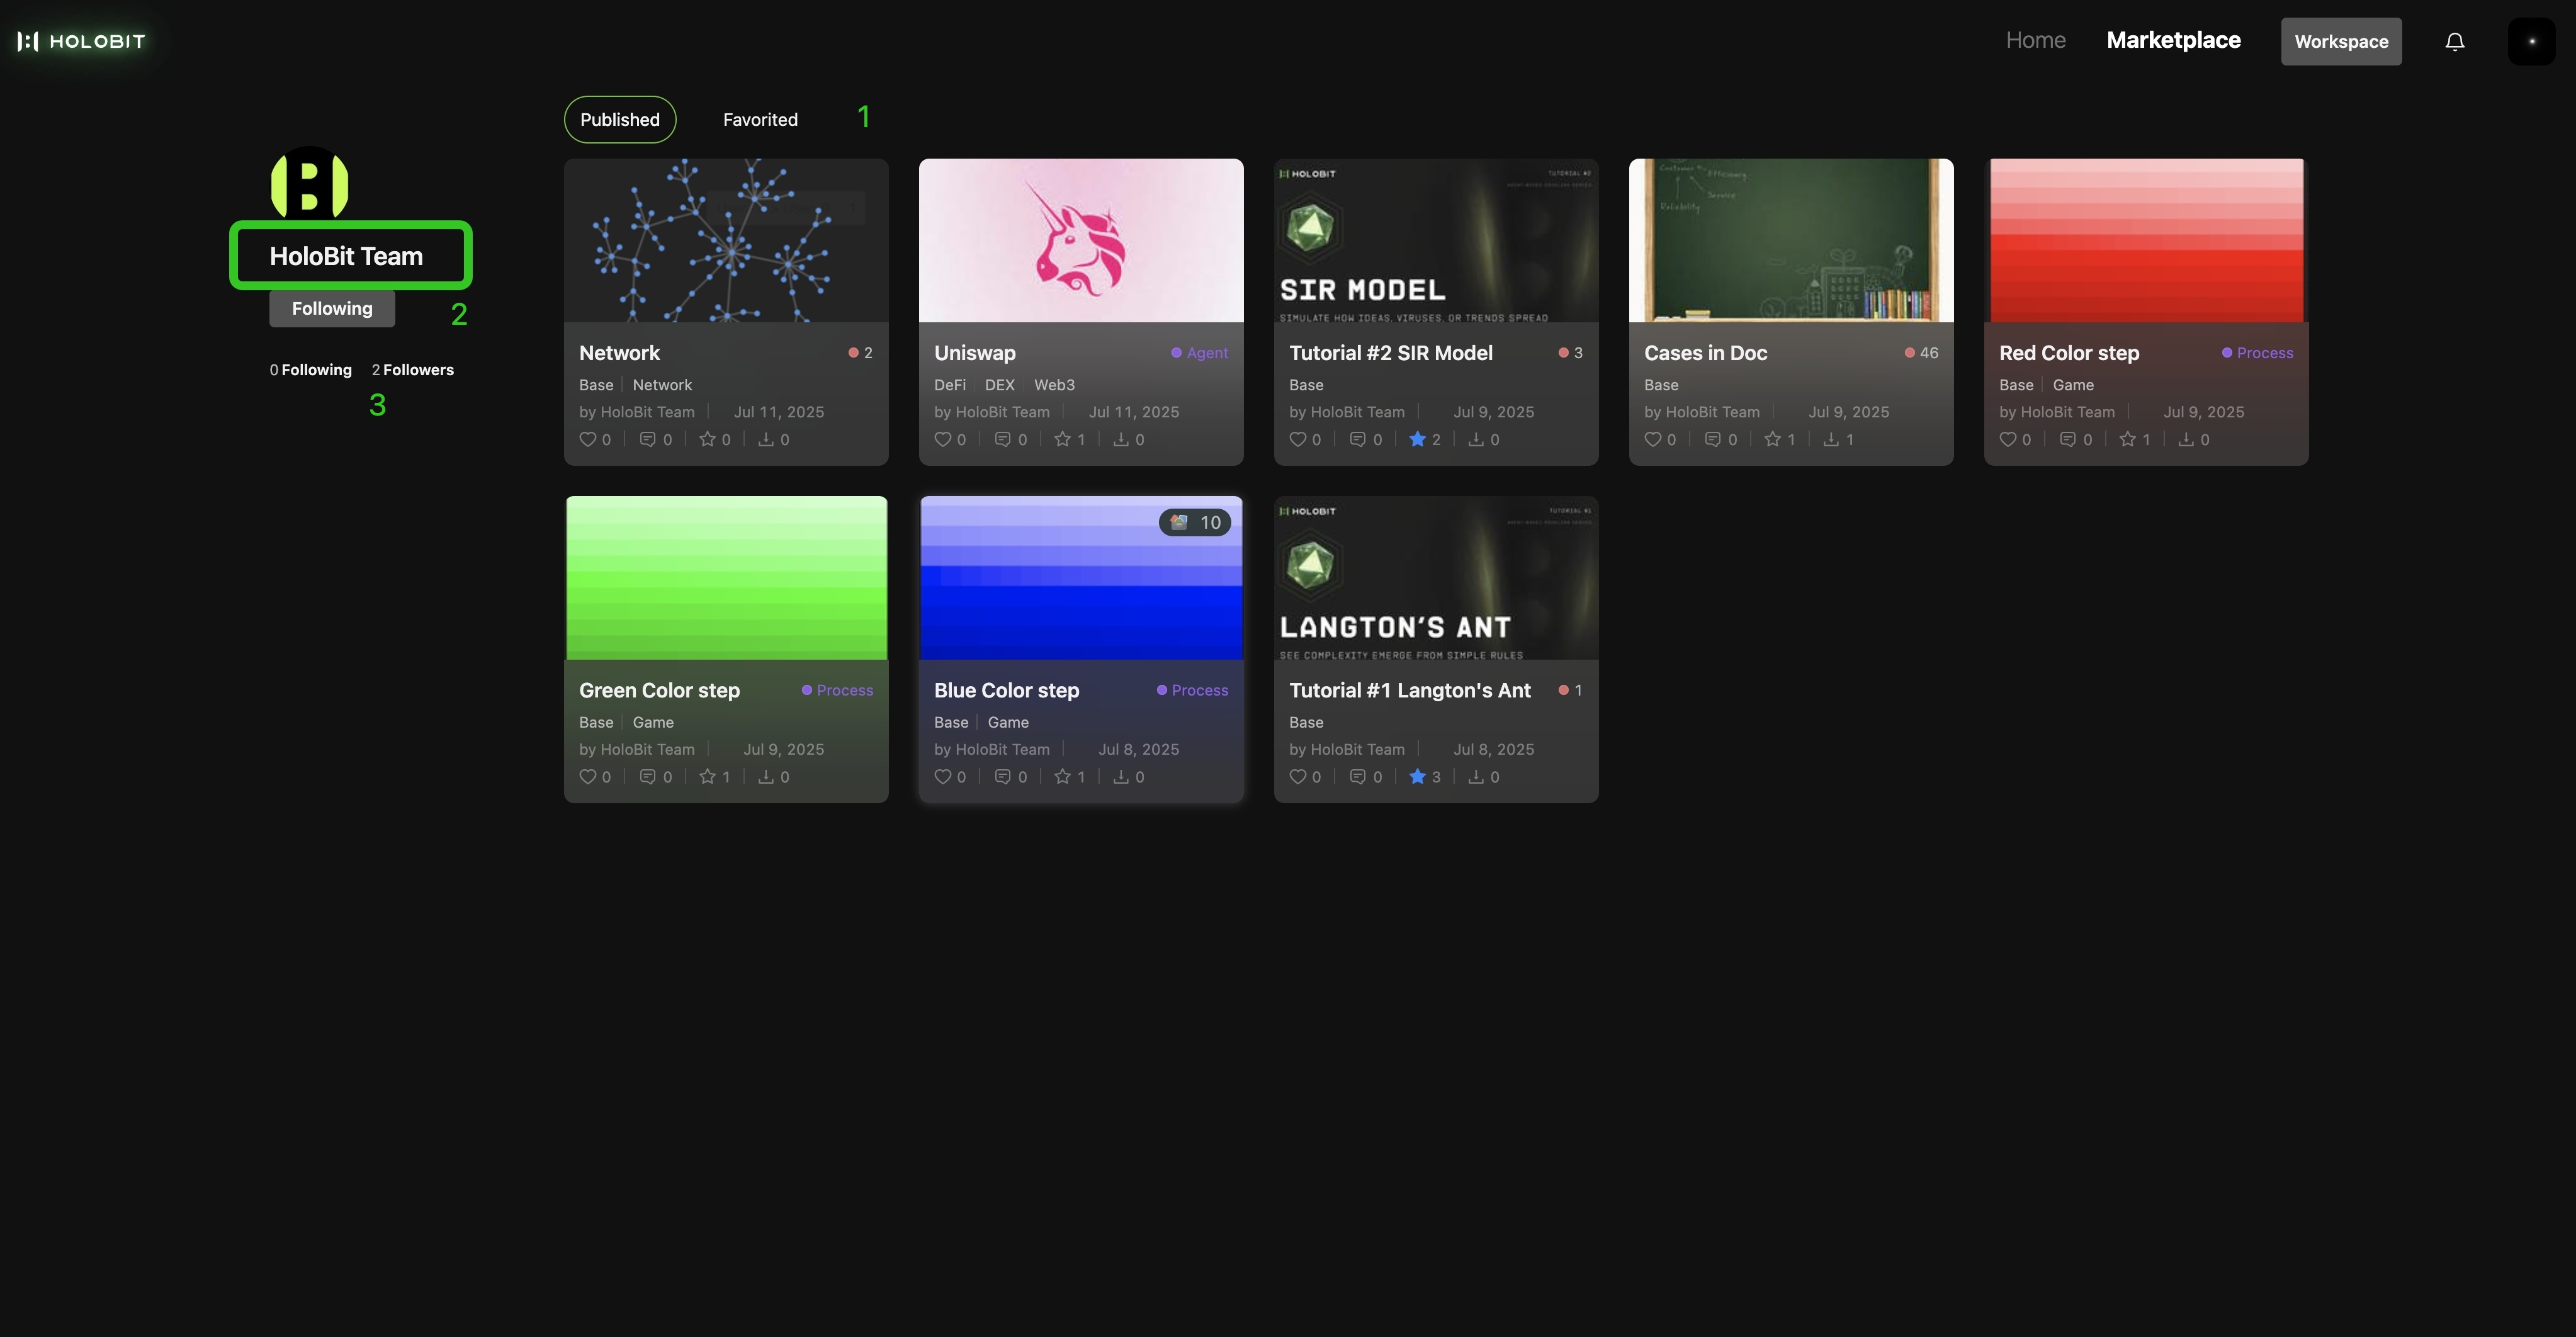Like the Network card with the heart icon
The height and width of the screenshot is (1337, 2576).
tap(588, 439)
